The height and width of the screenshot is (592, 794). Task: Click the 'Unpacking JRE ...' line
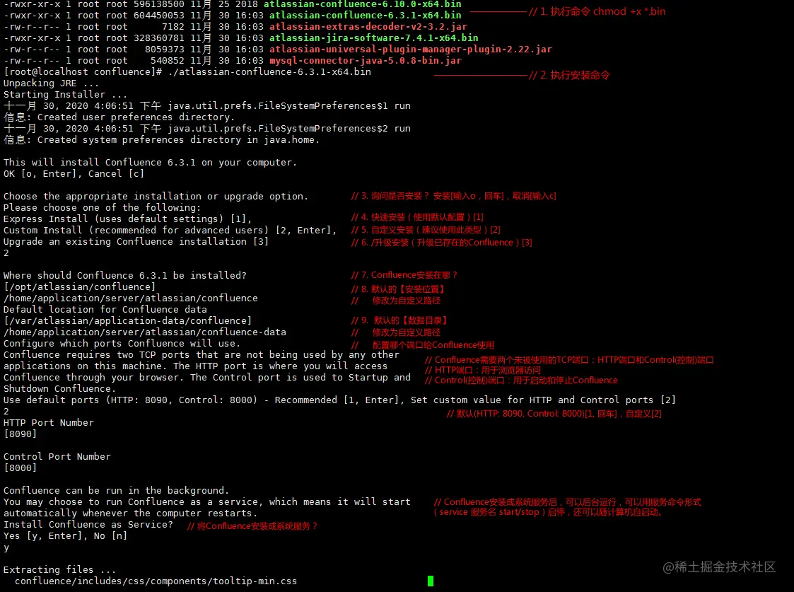pos(51,83)
